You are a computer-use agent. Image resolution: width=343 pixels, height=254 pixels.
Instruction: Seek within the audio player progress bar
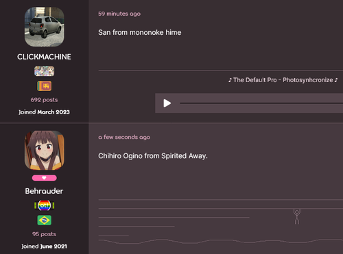pos(261,103)
